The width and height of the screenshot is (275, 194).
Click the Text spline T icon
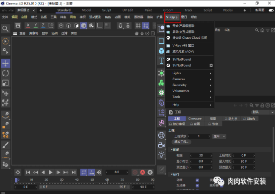click(x=161, y=61)
